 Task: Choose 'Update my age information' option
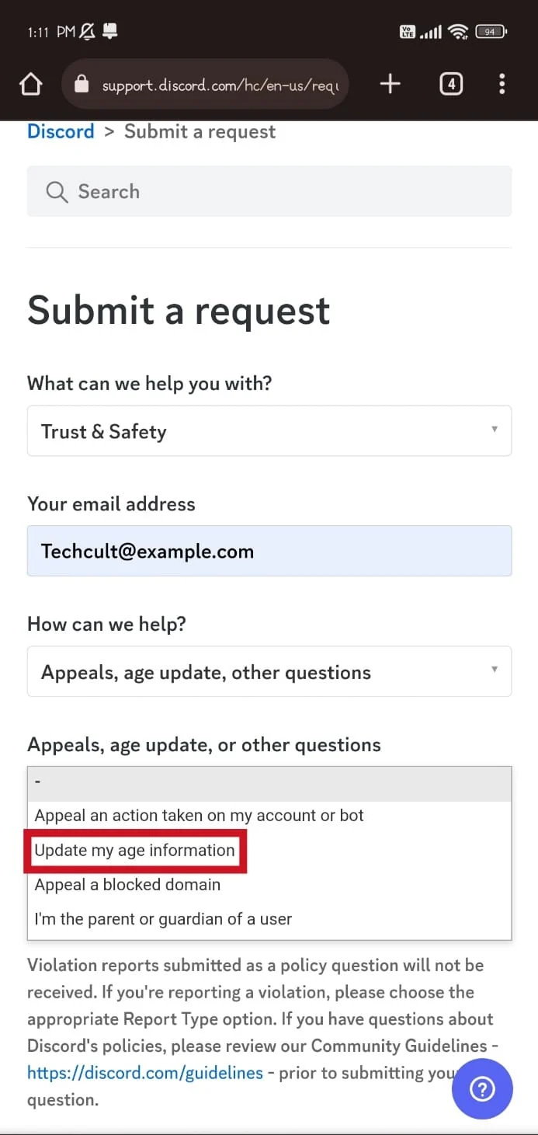[x=135, y=851]
